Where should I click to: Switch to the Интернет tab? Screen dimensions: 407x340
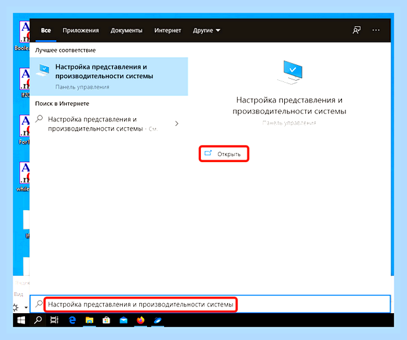(167, 31)
